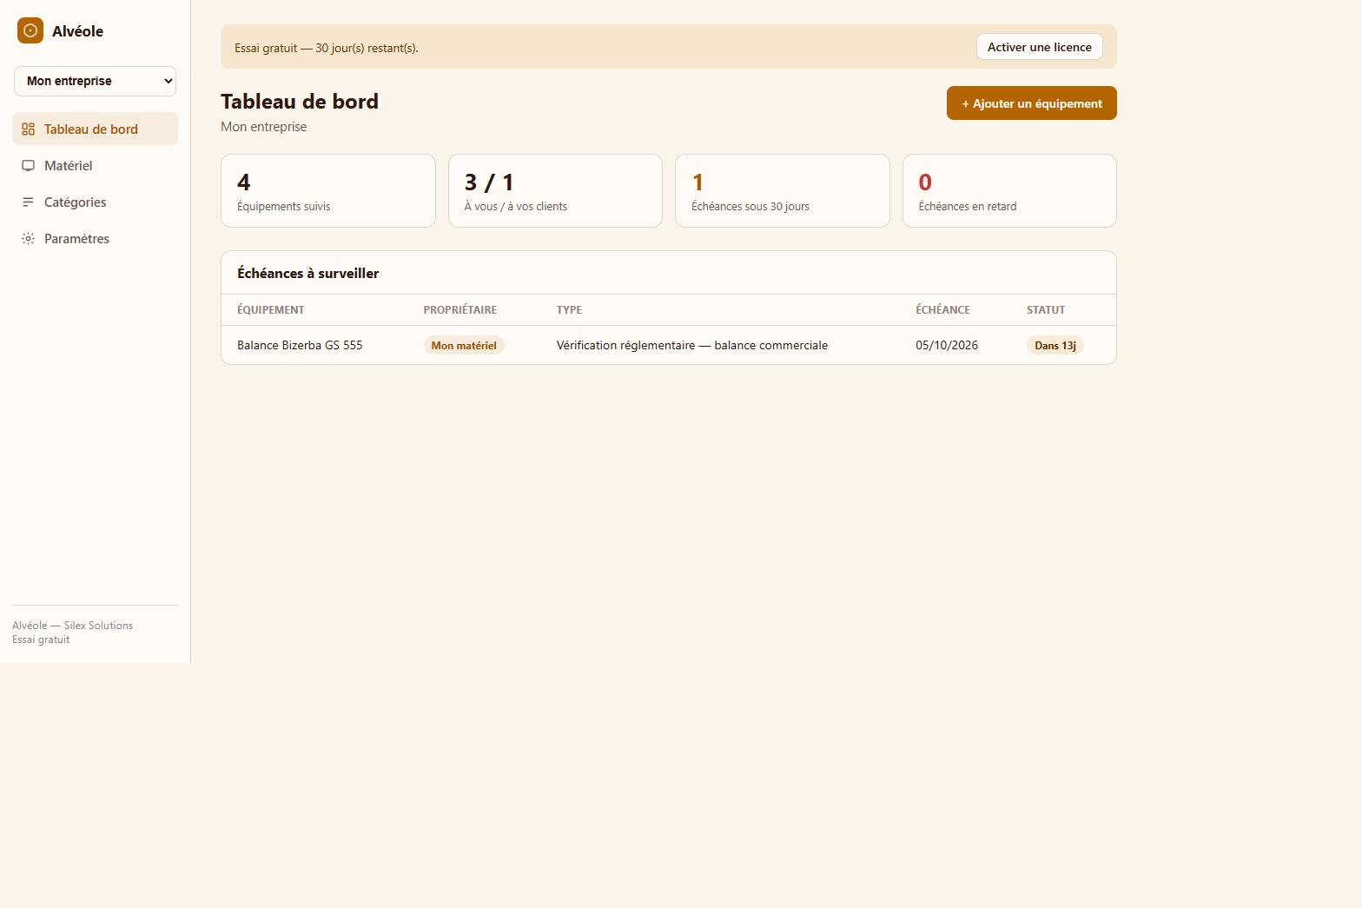Click the Dans 13j status badge

click(x=1055, y=345)
